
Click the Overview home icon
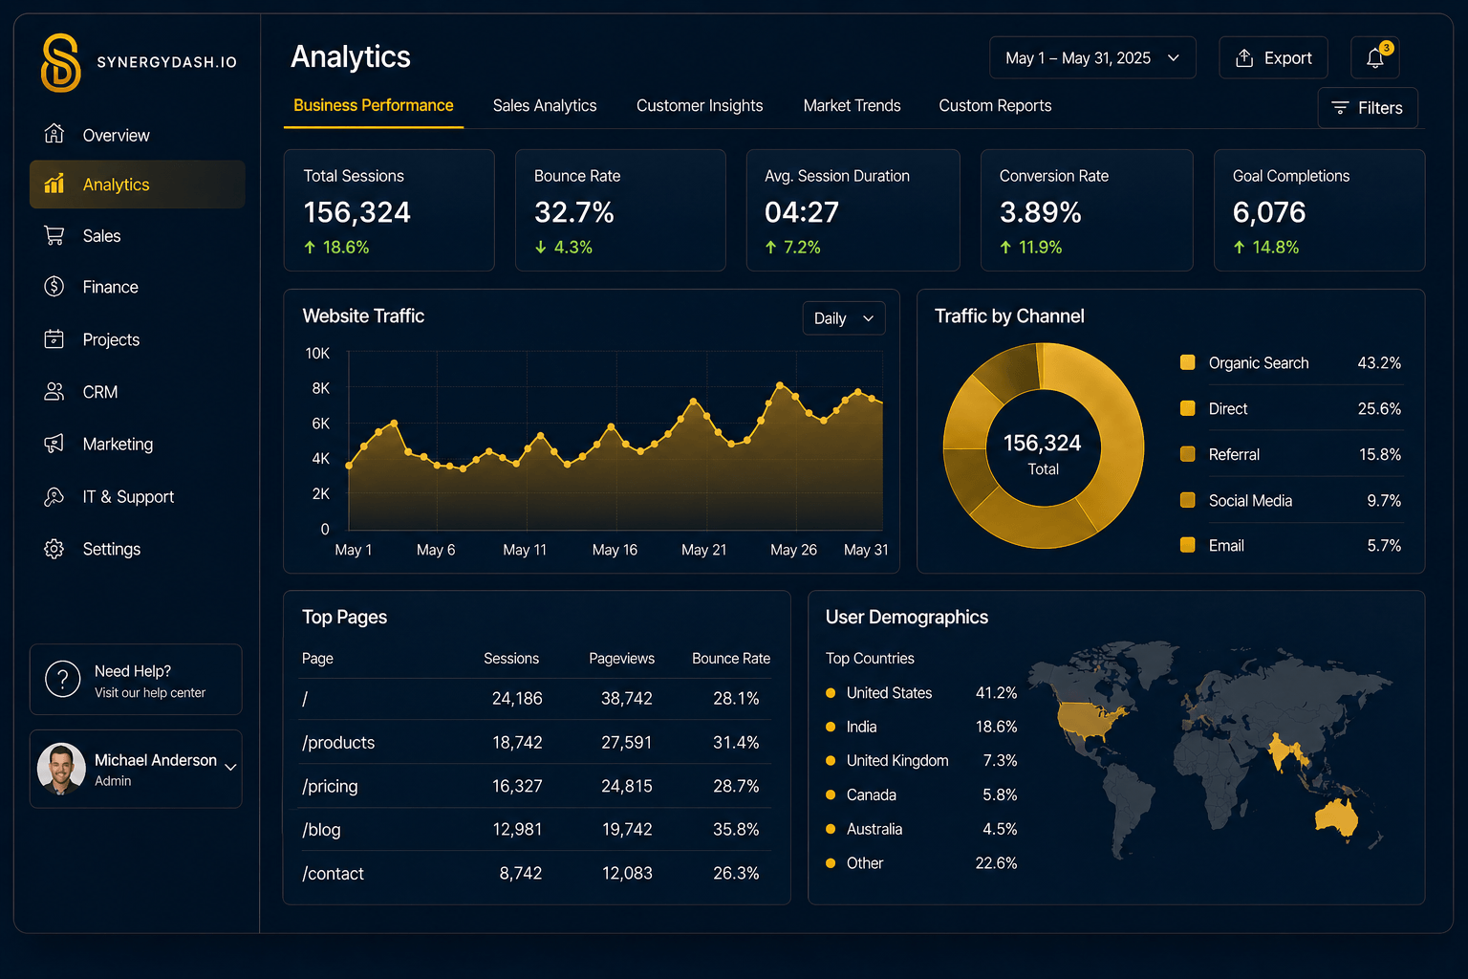click(x=54, y=134)
